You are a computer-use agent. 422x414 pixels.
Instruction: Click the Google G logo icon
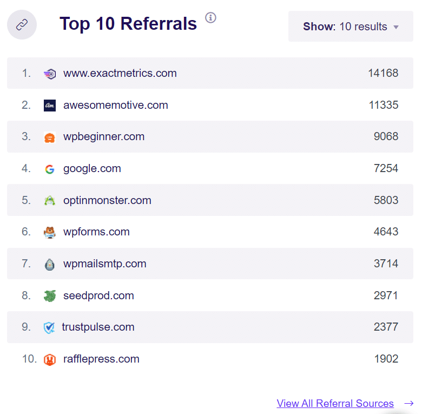(x=50, y=169)
